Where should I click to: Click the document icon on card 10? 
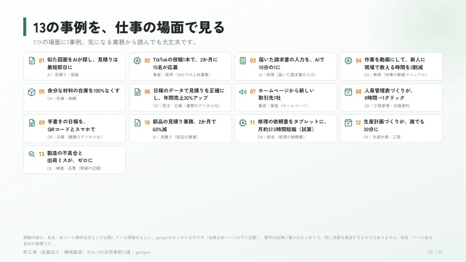tap(137, 123)
